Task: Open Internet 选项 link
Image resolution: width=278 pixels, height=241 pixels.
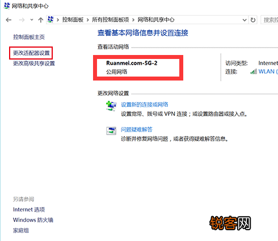Action: [x=29, y=209]
